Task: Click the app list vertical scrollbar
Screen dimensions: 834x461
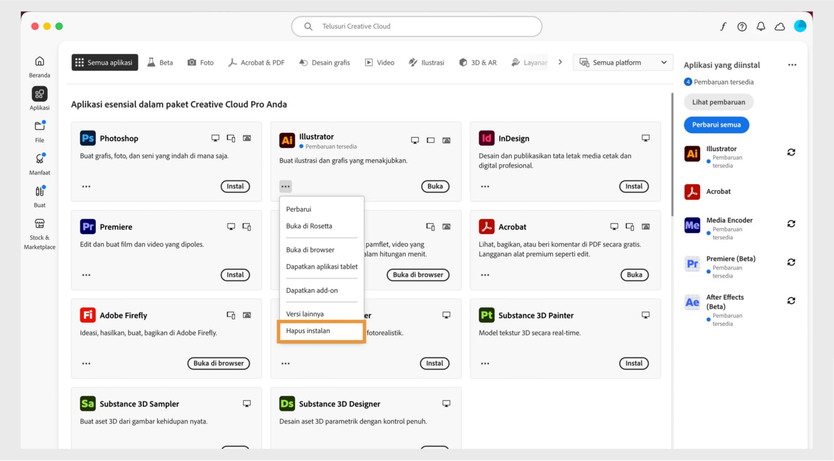Action: point(672,154)
